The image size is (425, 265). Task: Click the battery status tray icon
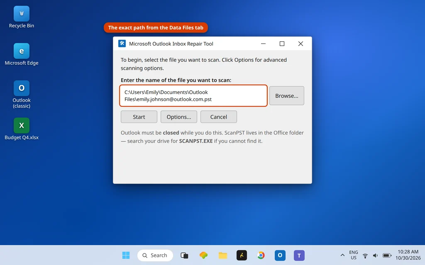pyautogui.click(x=387, y=255)
